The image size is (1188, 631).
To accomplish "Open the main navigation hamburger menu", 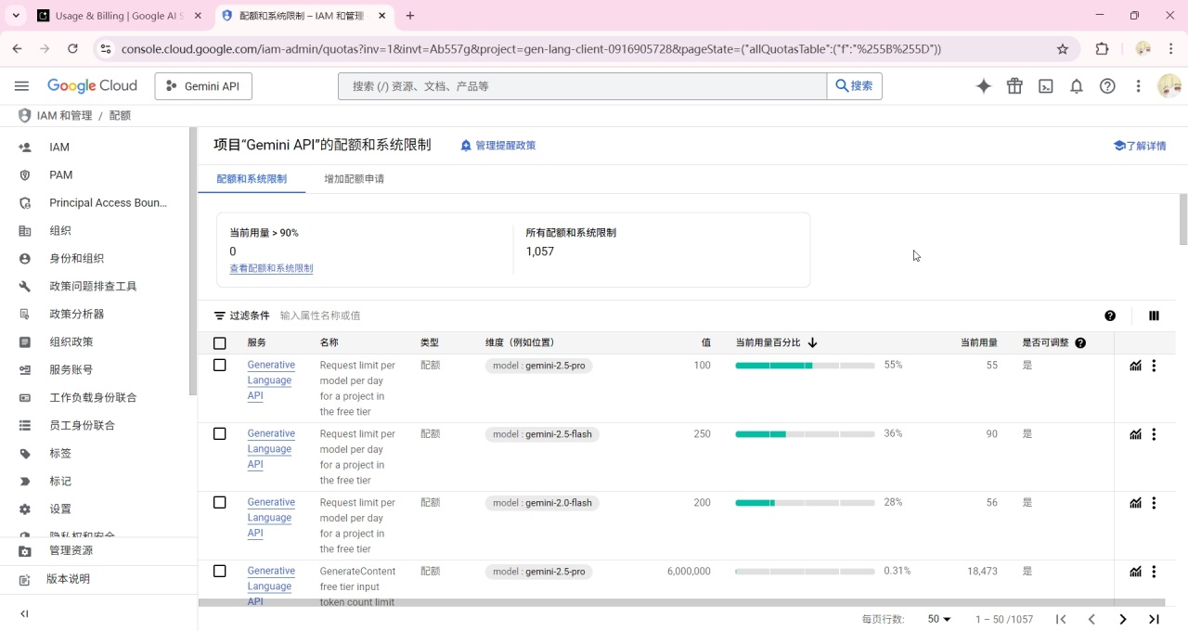I will pos(21,86).
